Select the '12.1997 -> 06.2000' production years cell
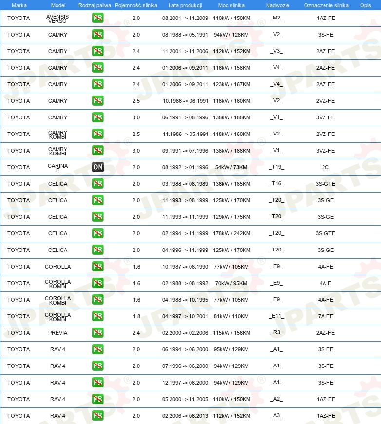 click(185, 383)
